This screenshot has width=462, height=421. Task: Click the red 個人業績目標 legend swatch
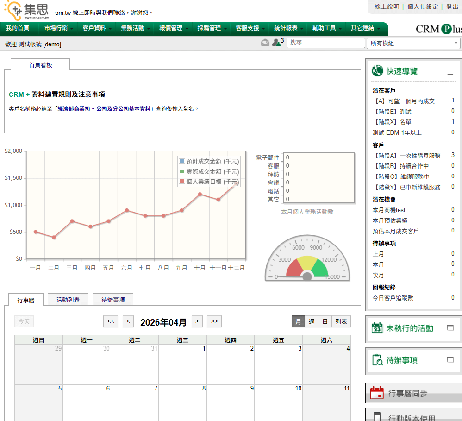181,182
